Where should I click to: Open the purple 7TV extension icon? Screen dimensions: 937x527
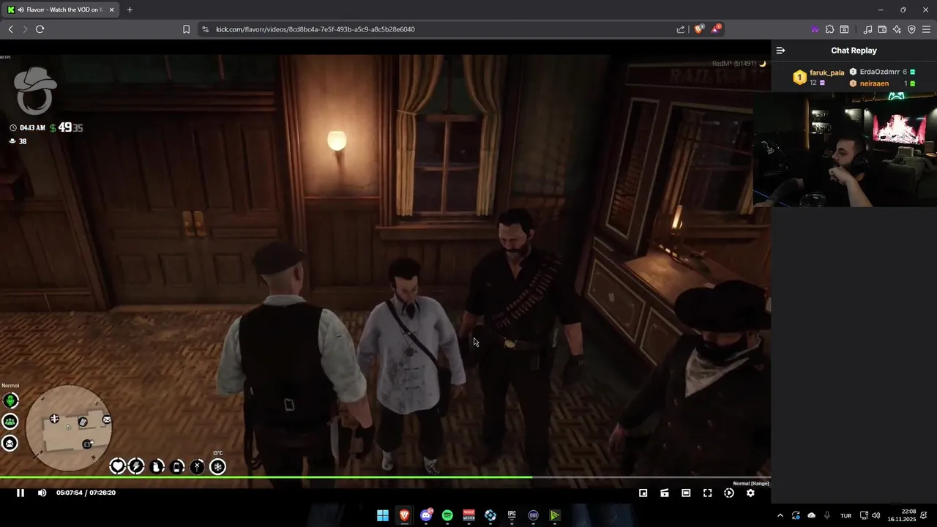point(815,29)
